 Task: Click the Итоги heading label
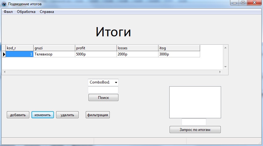click(x=113, y=32)
